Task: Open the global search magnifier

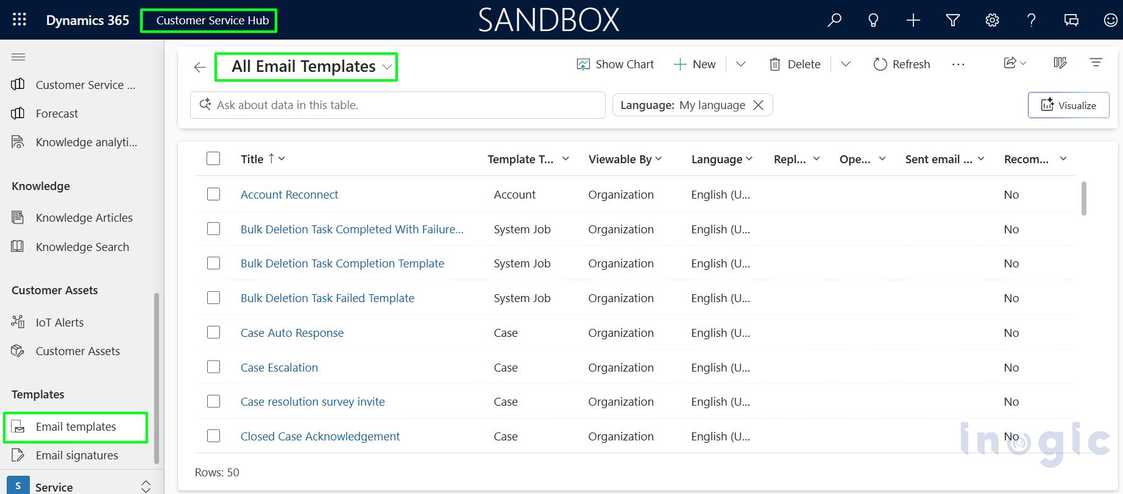Action: tap(834, 20)
